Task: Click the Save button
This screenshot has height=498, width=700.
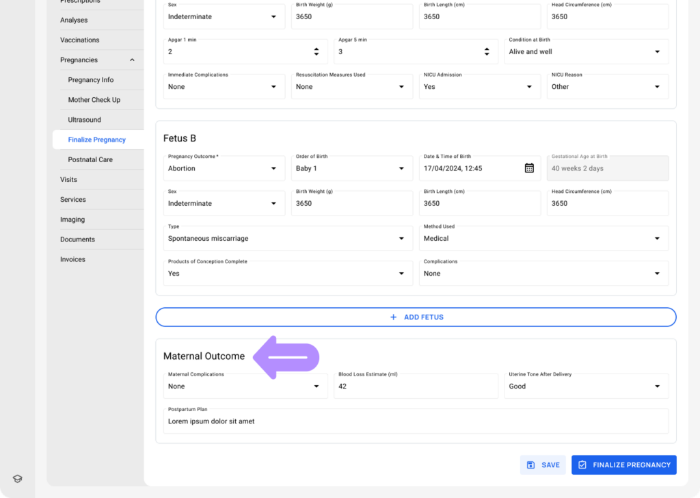Action: point(543,465)
